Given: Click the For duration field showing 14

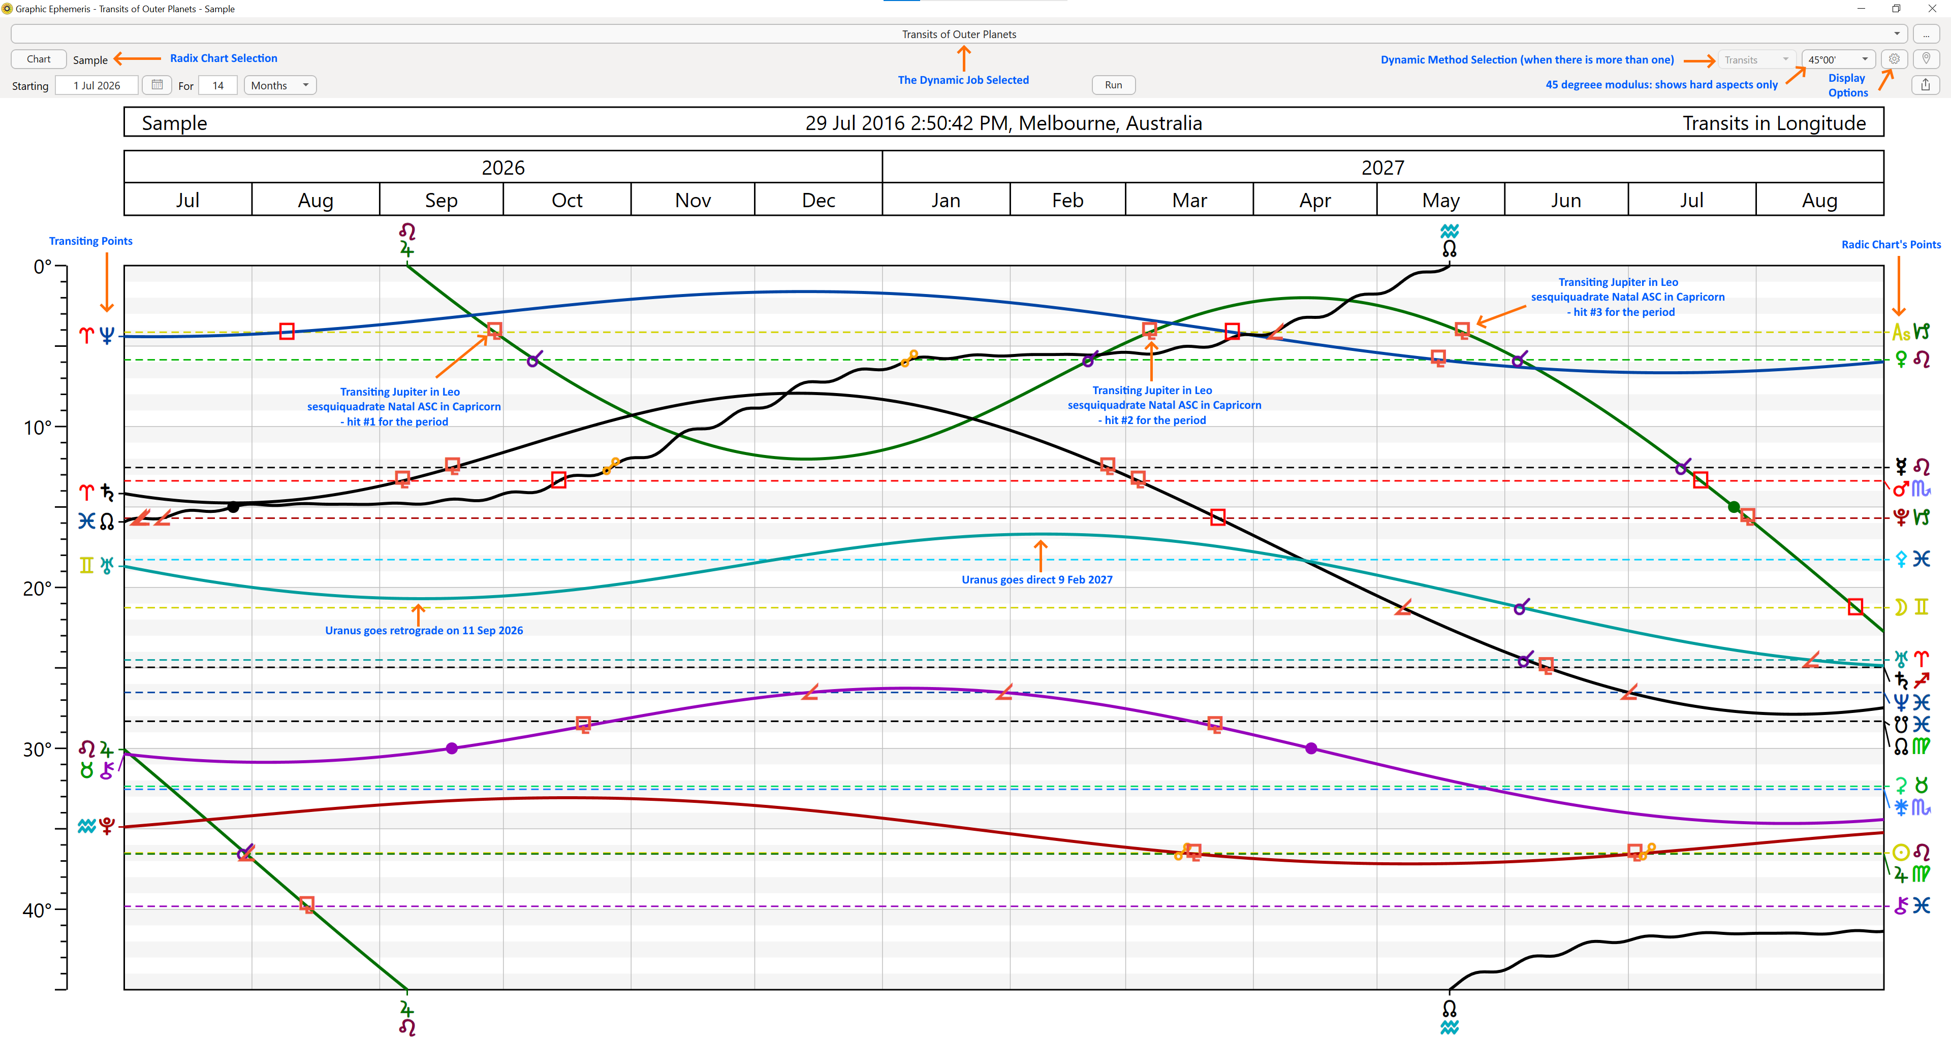Looking at the screenshot, I should [218, 85].
